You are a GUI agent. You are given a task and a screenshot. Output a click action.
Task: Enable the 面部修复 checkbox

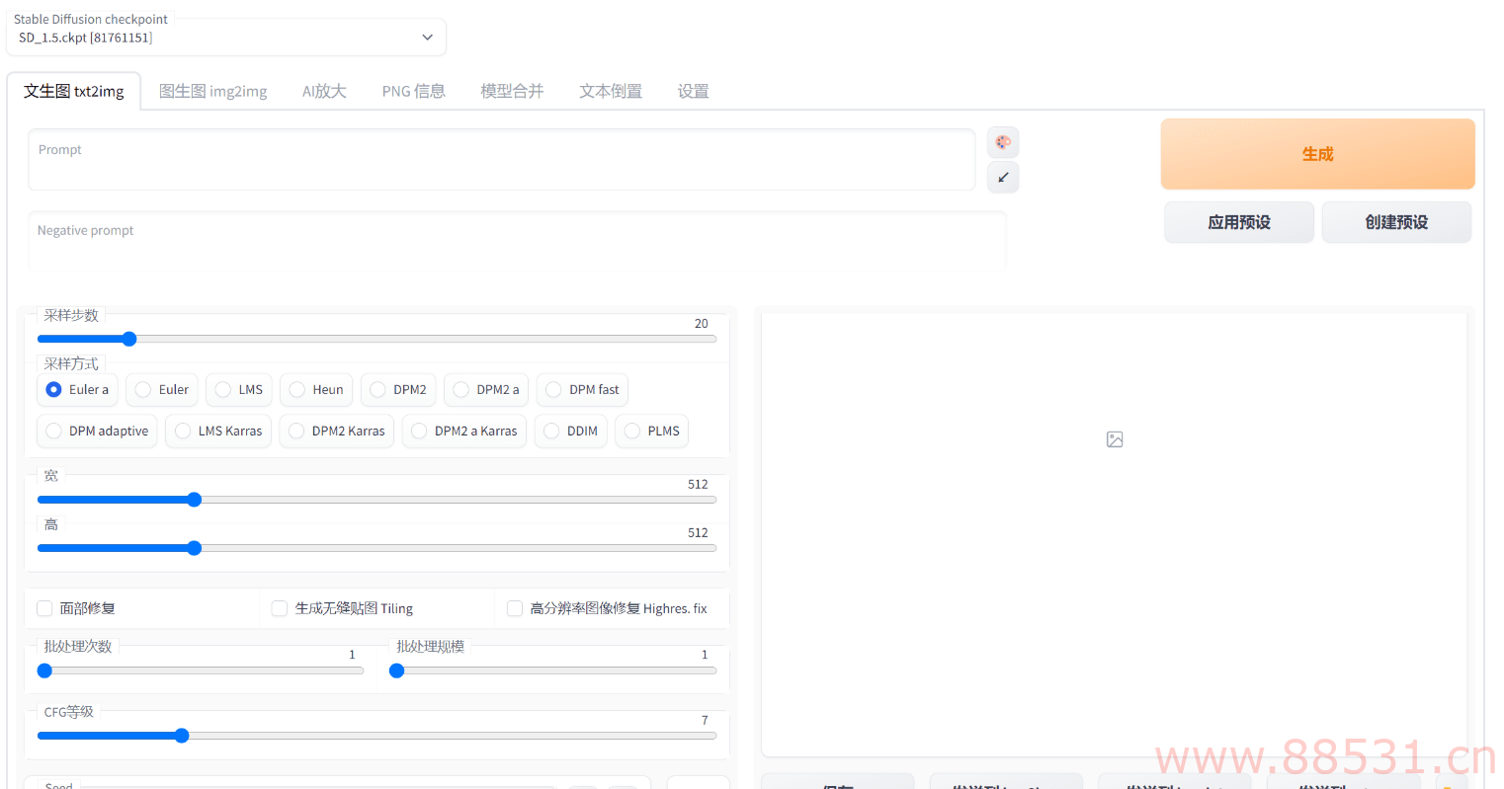[44, 608]
